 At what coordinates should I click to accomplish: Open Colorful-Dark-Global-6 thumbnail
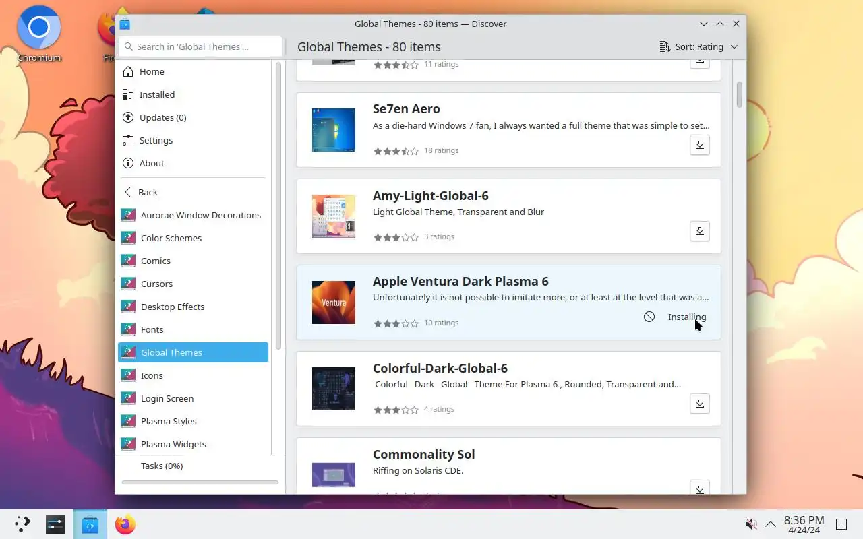(334, 389)
